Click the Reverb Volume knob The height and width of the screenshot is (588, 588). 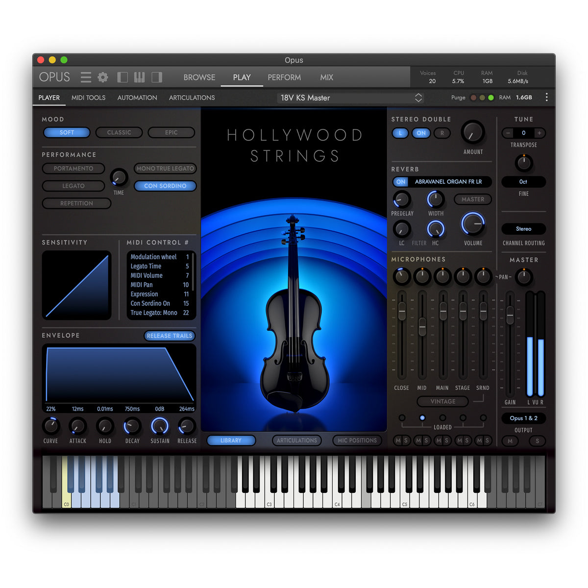[x=473, y=224]
